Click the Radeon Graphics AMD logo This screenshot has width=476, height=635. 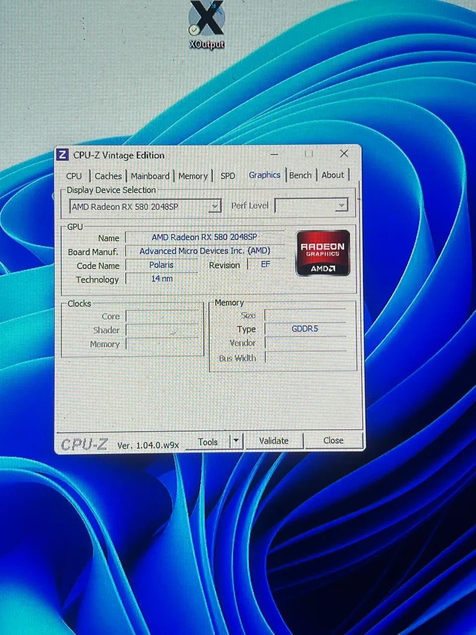pyautogui.click(x=323, y=253)
